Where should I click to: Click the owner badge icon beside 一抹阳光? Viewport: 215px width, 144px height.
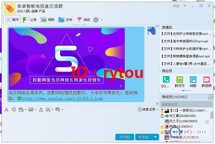point(162,110)
